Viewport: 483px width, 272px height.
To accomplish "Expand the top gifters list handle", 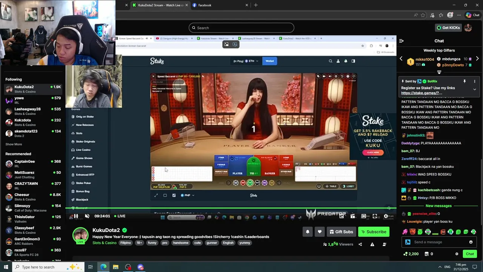I will pyautogui.click(x=439, y=72).
